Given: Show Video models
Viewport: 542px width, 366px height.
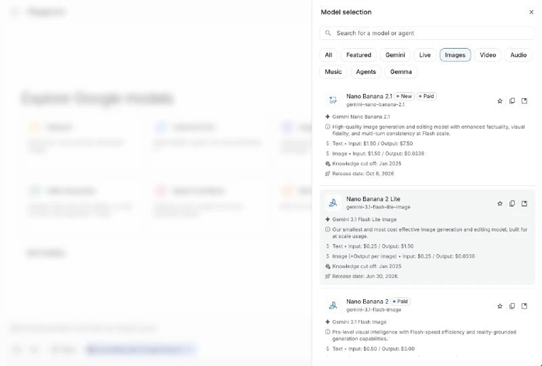Looking at the screenshot, I should (488, 55).
